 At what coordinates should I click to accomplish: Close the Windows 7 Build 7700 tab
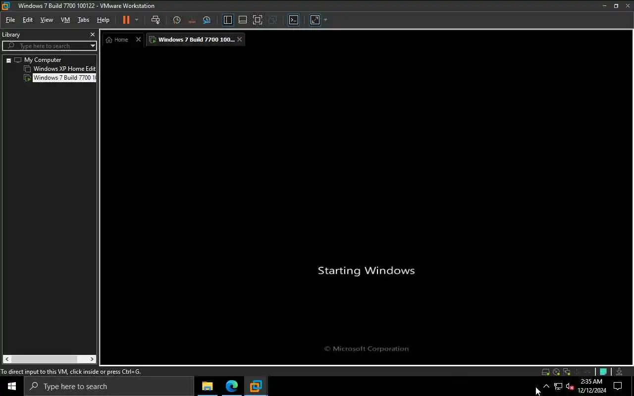click(239, 40)
